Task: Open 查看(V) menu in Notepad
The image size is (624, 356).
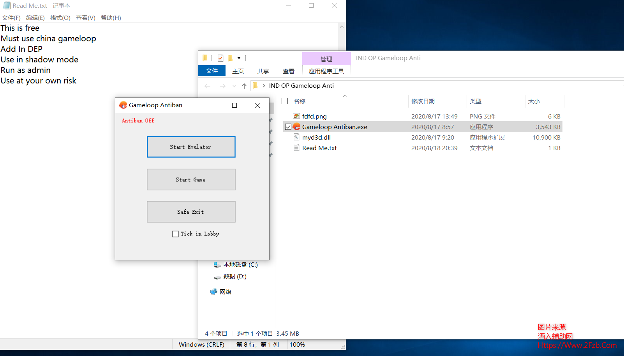Action: pos(86,18)
